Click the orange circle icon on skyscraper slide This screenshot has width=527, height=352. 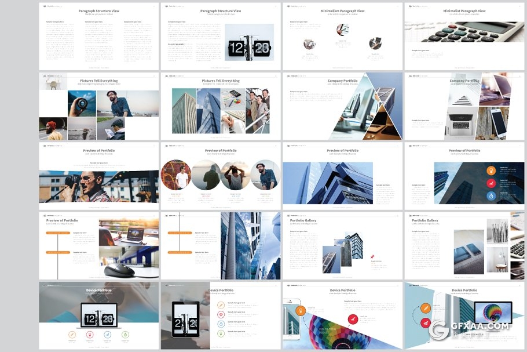click(491, 170)
